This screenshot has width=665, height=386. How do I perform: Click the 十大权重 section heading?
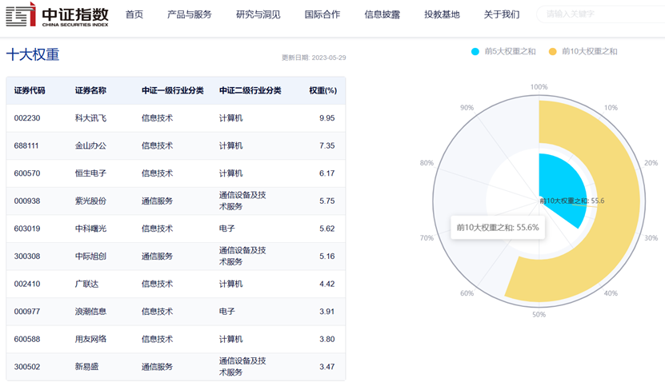[33, 54]
